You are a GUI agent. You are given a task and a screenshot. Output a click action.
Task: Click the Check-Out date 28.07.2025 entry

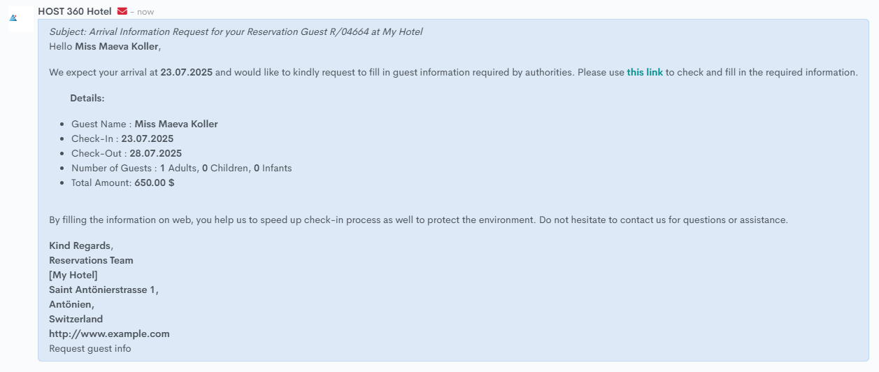pyautogui.click(x=155, y=153)
